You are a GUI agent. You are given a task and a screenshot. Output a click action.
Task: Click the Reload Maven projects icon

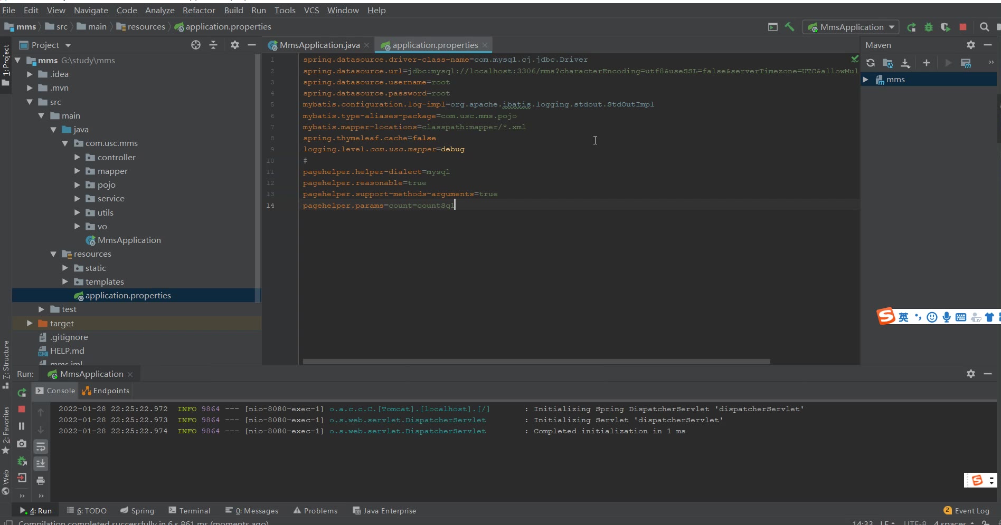871,63
